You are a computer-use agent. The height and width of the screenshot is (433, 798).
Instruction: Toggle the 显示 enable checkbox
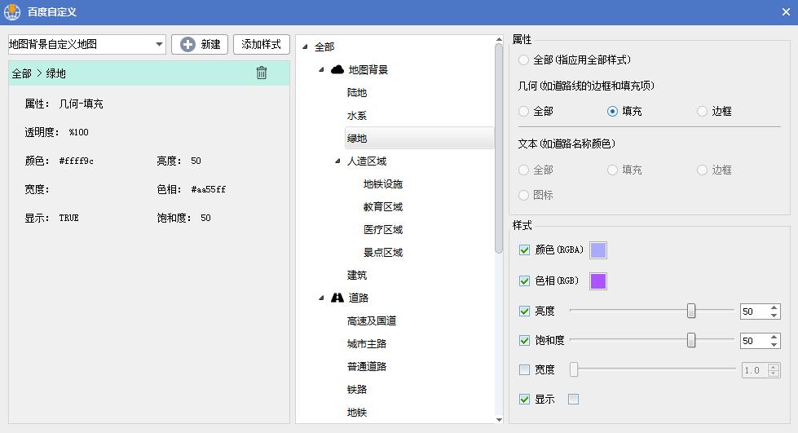point(524,400)
